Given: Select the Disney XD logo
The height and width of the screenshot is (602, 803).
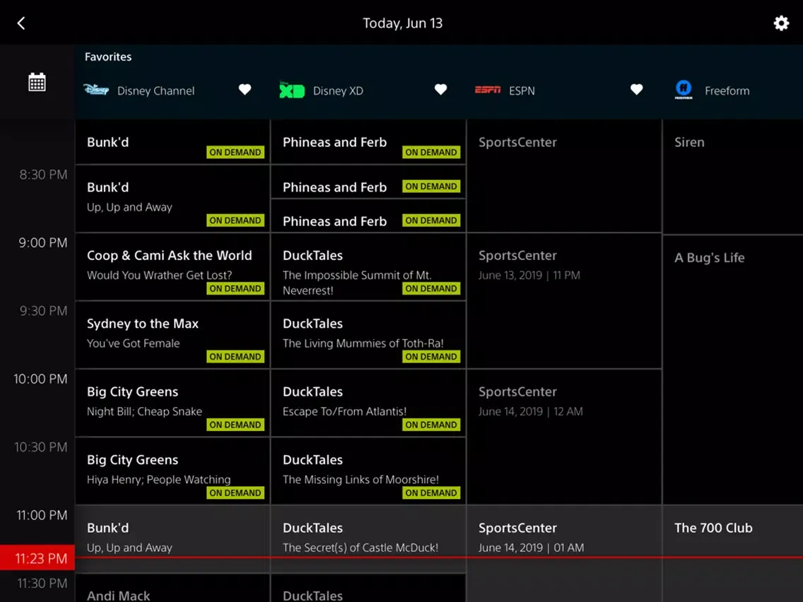Looking at the screenshot, I should click(291, 90).
